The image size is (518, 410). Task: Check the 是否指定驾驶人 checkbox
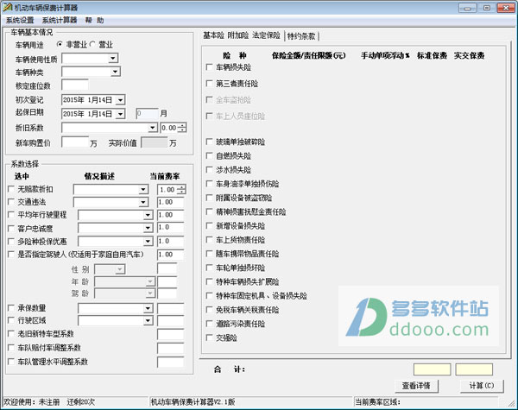(11, 254)
